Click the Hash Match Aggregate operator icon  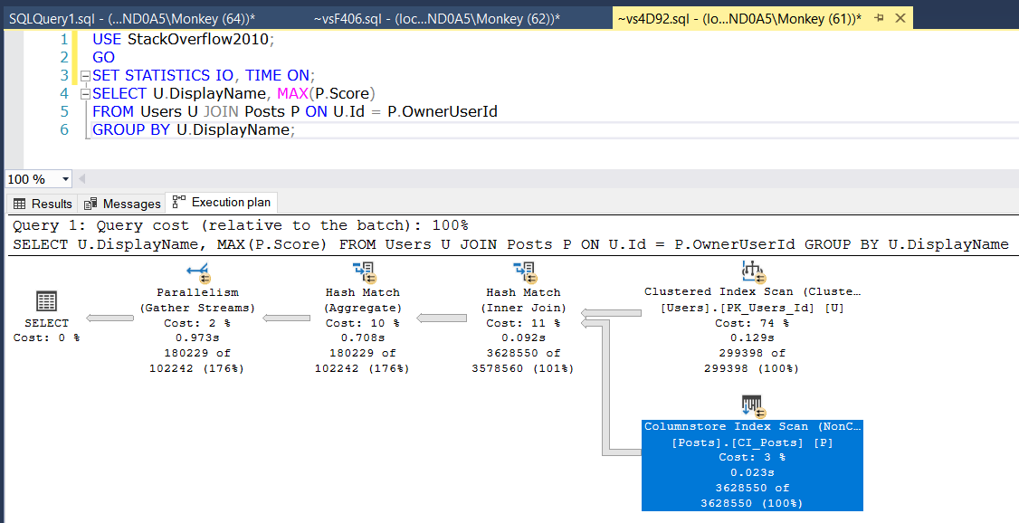click(x=362, y=272)
